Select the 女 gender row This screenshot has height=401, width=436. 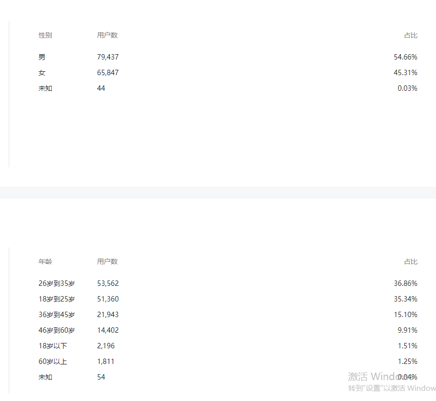[228, 73]
